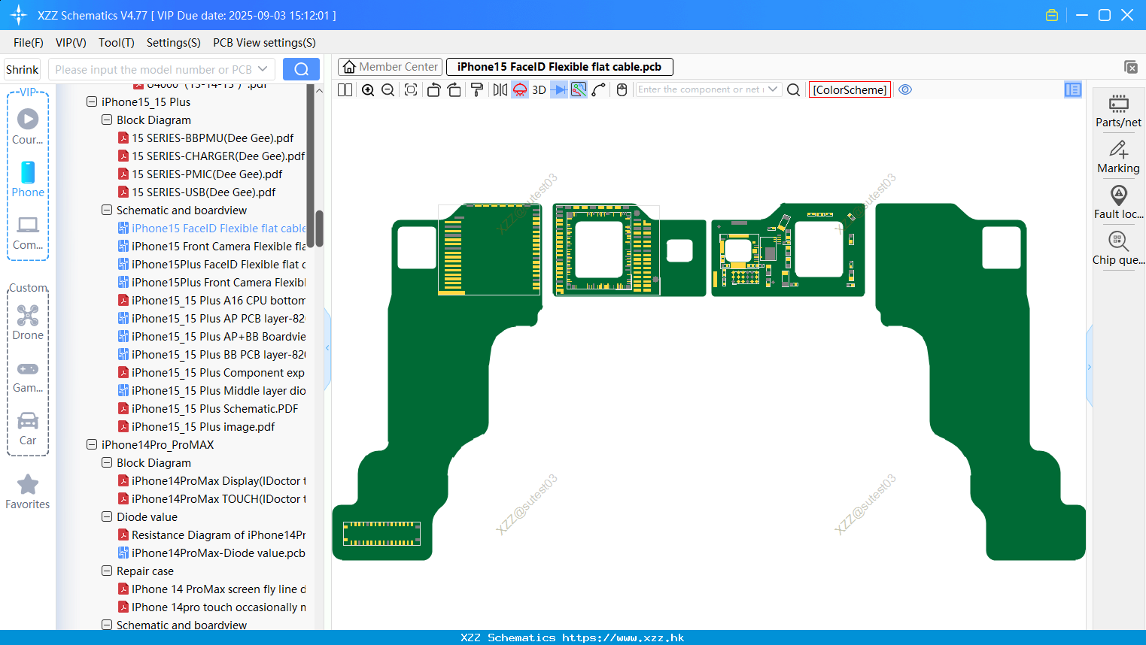The image size is (1146, 645).
Task: Rotate the board clockwise
Action: [x=454, y=89]
